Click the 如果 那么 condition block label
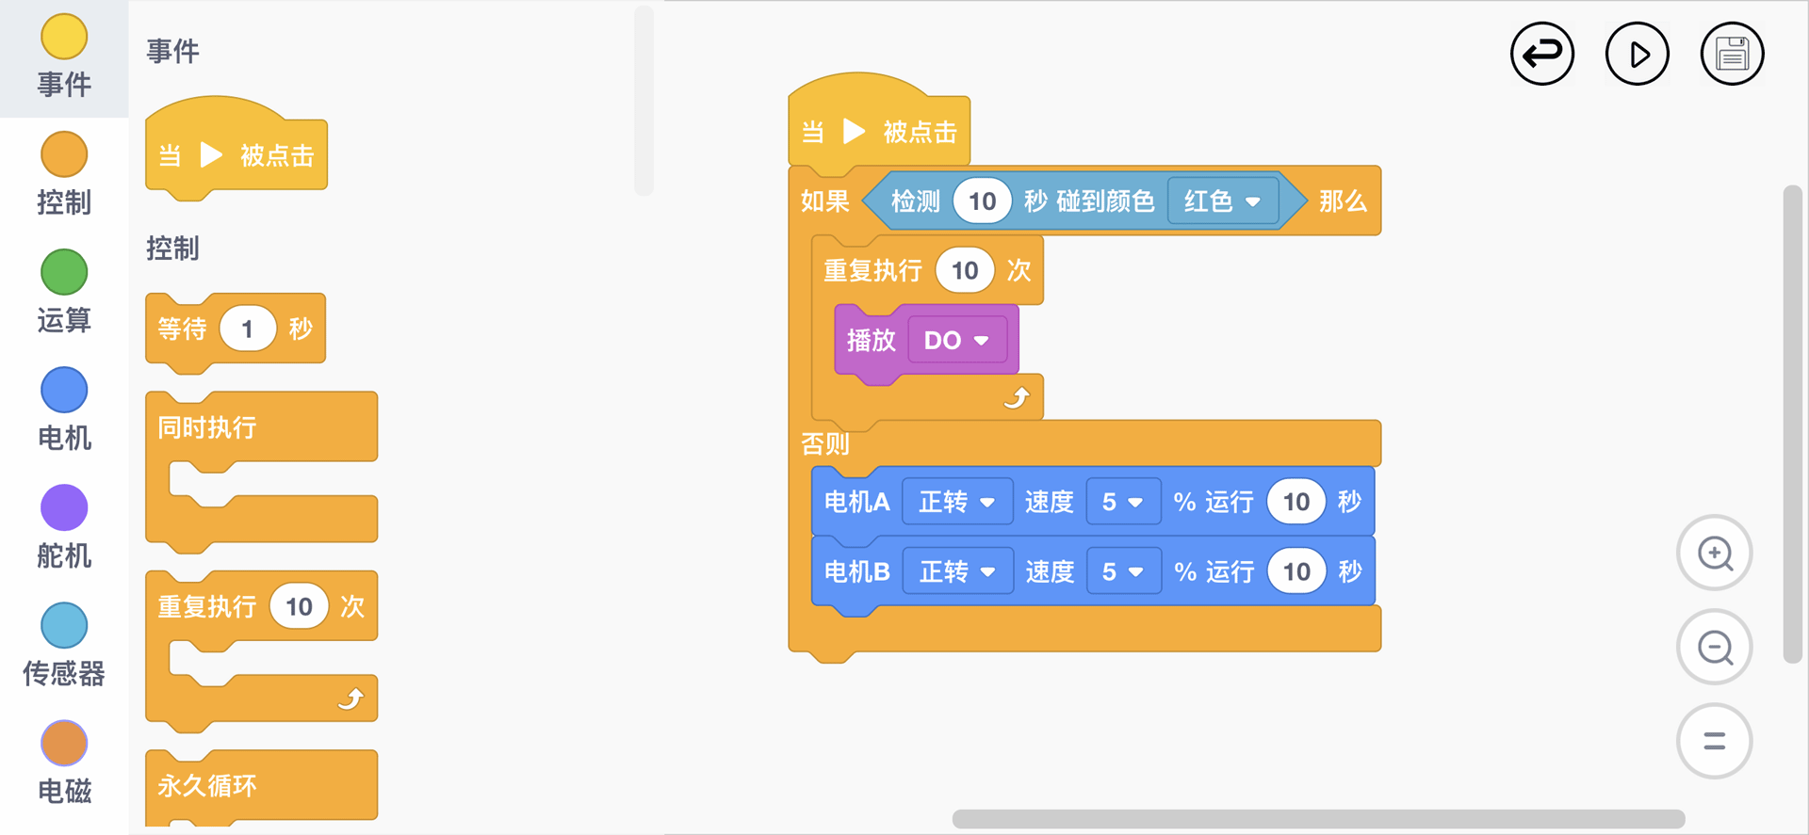Viewport: 1809px width, 835px height. (x=825, y=201)
